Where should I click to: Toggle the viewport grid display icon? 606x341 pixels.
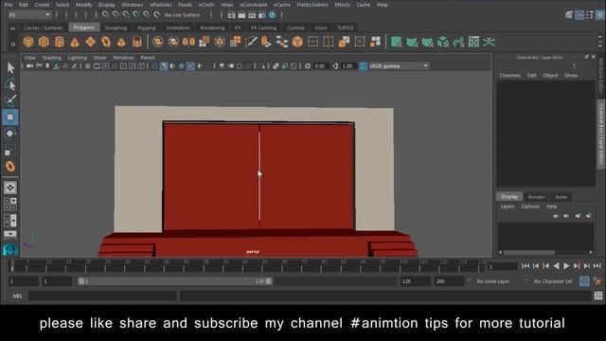coord(88,66)
